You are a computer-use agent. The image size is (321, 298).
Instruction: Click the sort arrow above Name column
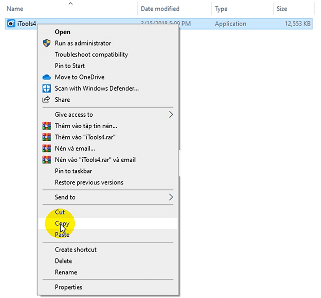point(70,4)
